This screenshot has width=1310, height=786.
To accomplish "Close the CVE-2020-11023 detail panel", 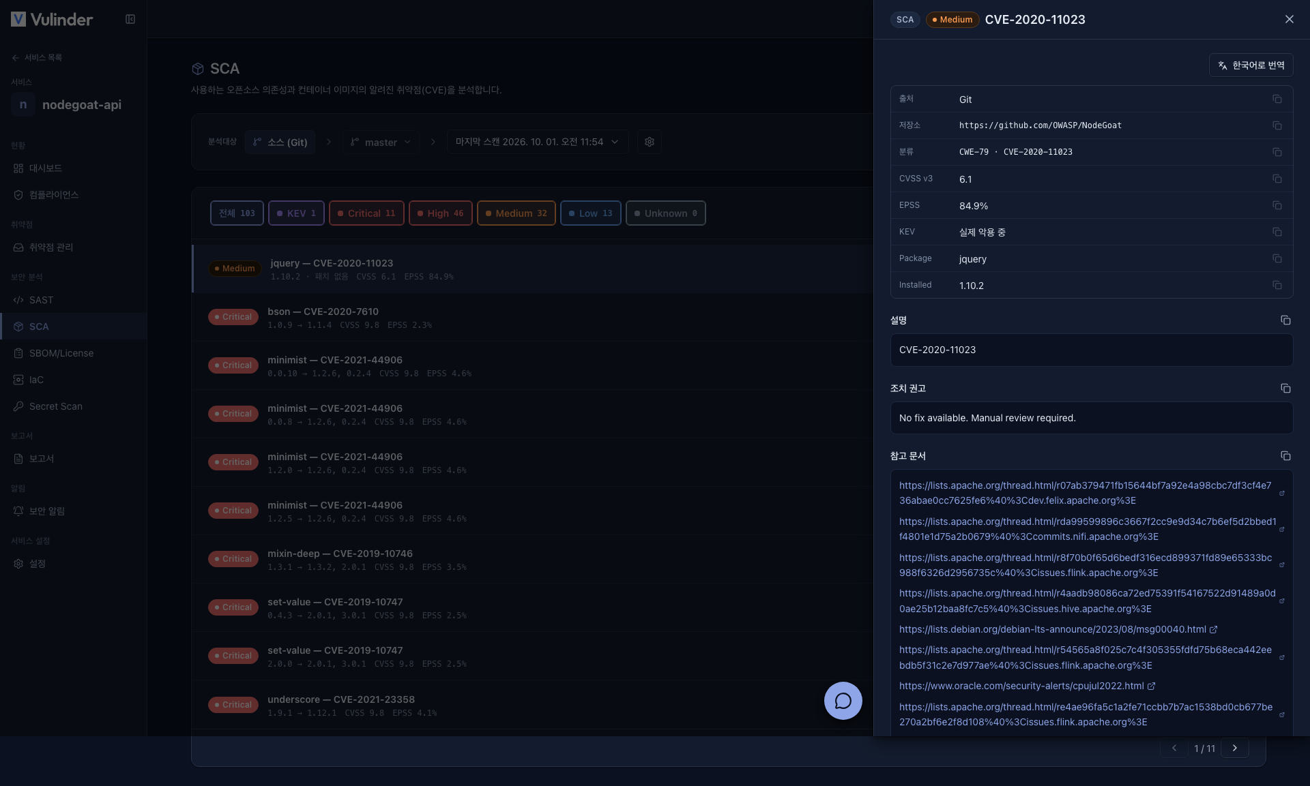I will click(x=1289, y=19).
